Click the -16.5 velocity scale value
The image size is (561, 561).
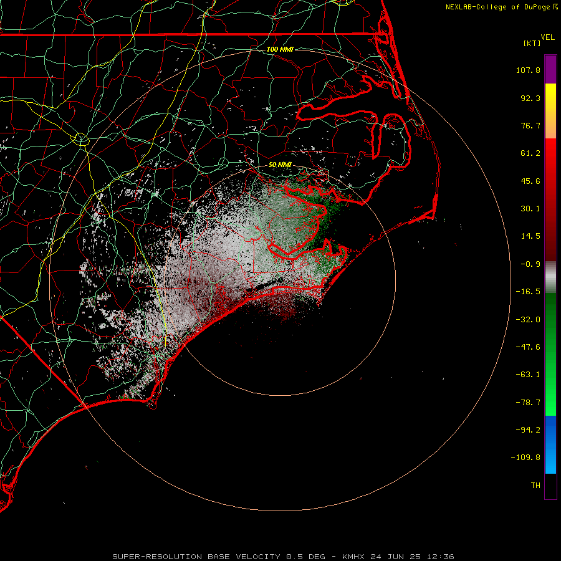(x=528, y=292)
